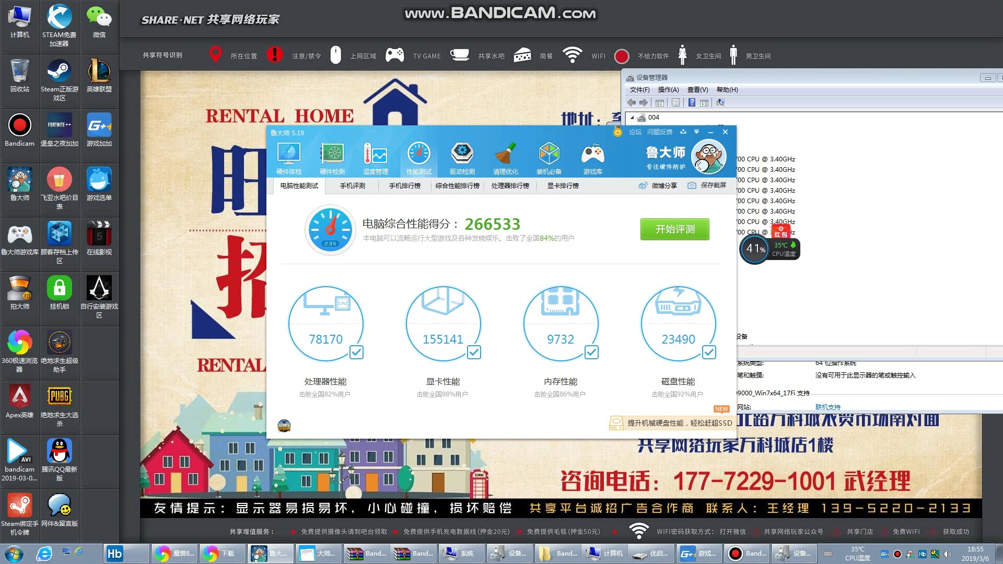This screenshot has width=1003, height=564.
Task: Open the 温度管理 temperature management icon
Action: pos(376,158)
